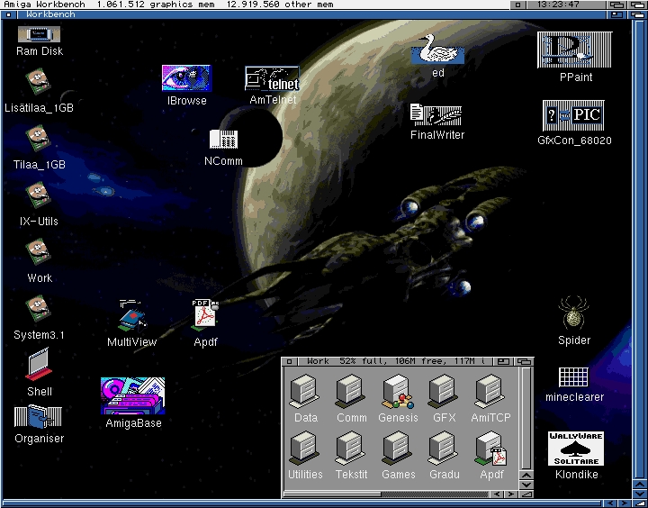The image size is (648, 508).
Task: Open the FinalWriter word processor icon
Action: click(x=436, y=115)
